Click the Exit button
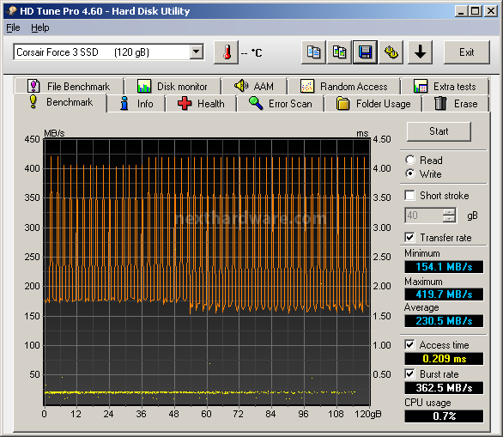This screenshot has height=437, width=503. 466,52
